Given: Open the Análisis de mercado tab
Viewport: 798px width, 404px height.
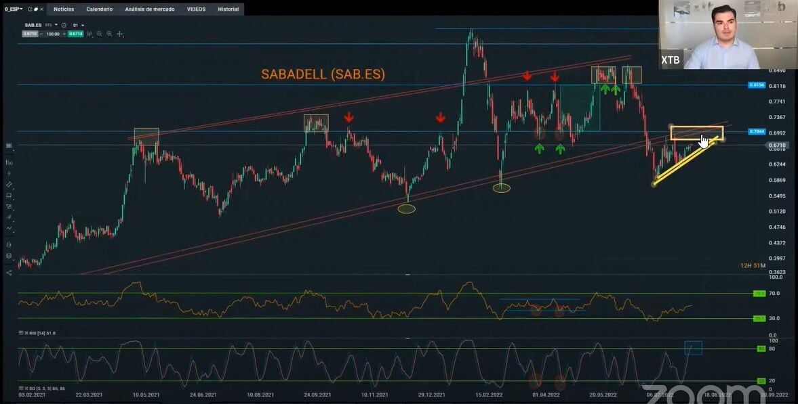Looking at the screenshot, I should (x=150, y=9).
